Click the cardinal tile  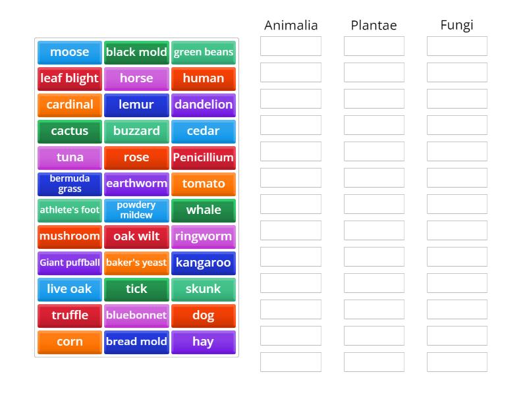click(x=69, y=105)
